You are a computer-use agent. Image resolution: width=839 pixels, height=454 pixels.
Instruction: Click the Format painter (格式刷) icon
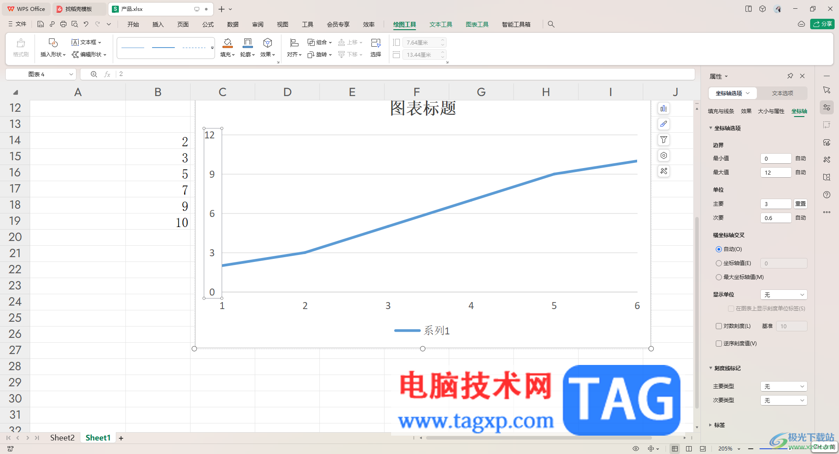pyautogui.click(x=21, y=43)
